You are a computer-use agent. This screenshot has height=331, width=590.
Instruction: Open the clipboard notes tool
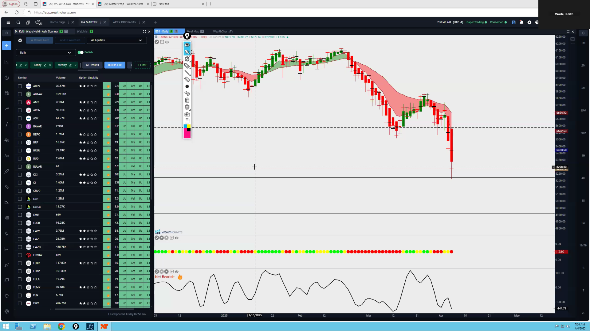187,121
